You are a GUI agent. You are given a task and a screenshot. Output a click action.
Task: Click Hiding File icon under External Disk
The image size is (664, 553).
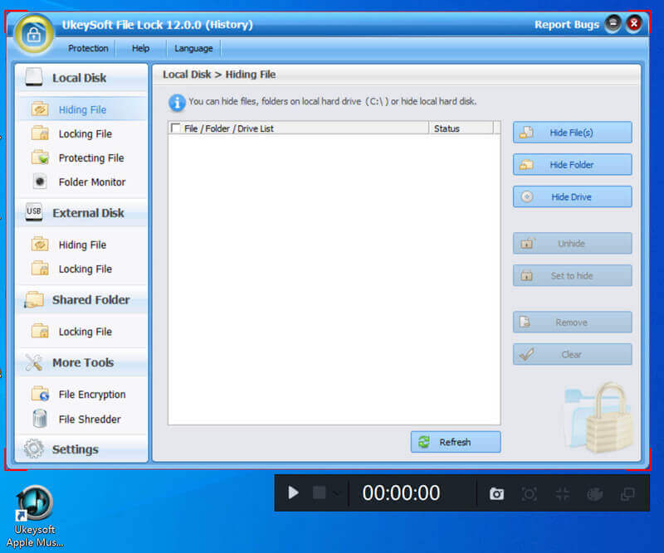point(40,244)
